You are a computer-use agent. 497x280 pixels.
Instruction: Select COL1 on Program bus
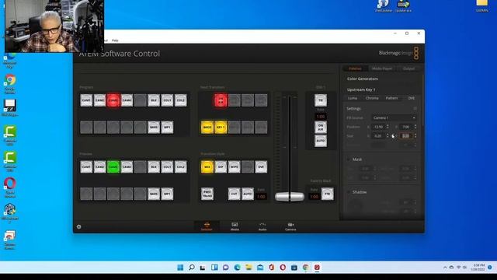click(167, 100)
